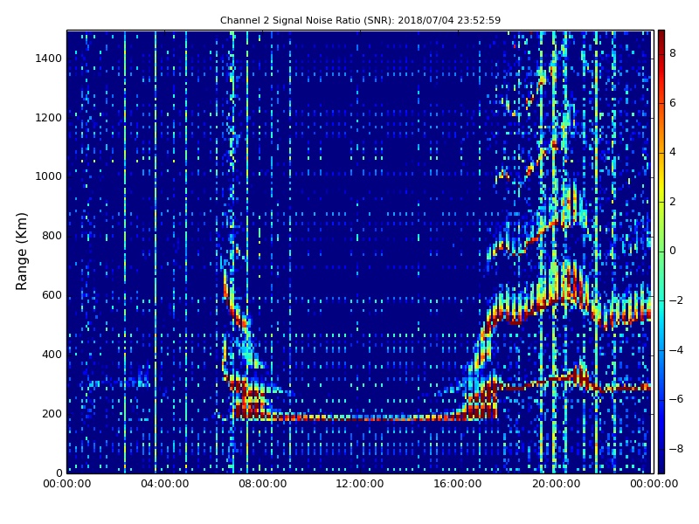Image resolution: width=699 pixels, height=524 pixels.
Task: Click the colorbar label −8
Action: pos(676,449)
